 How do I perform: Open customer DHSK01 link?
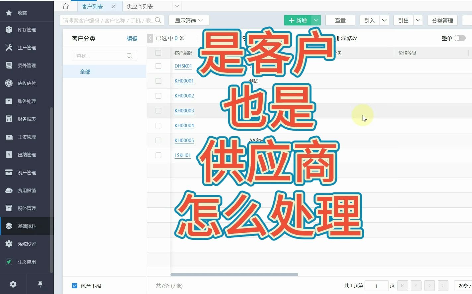pos(183,66)
